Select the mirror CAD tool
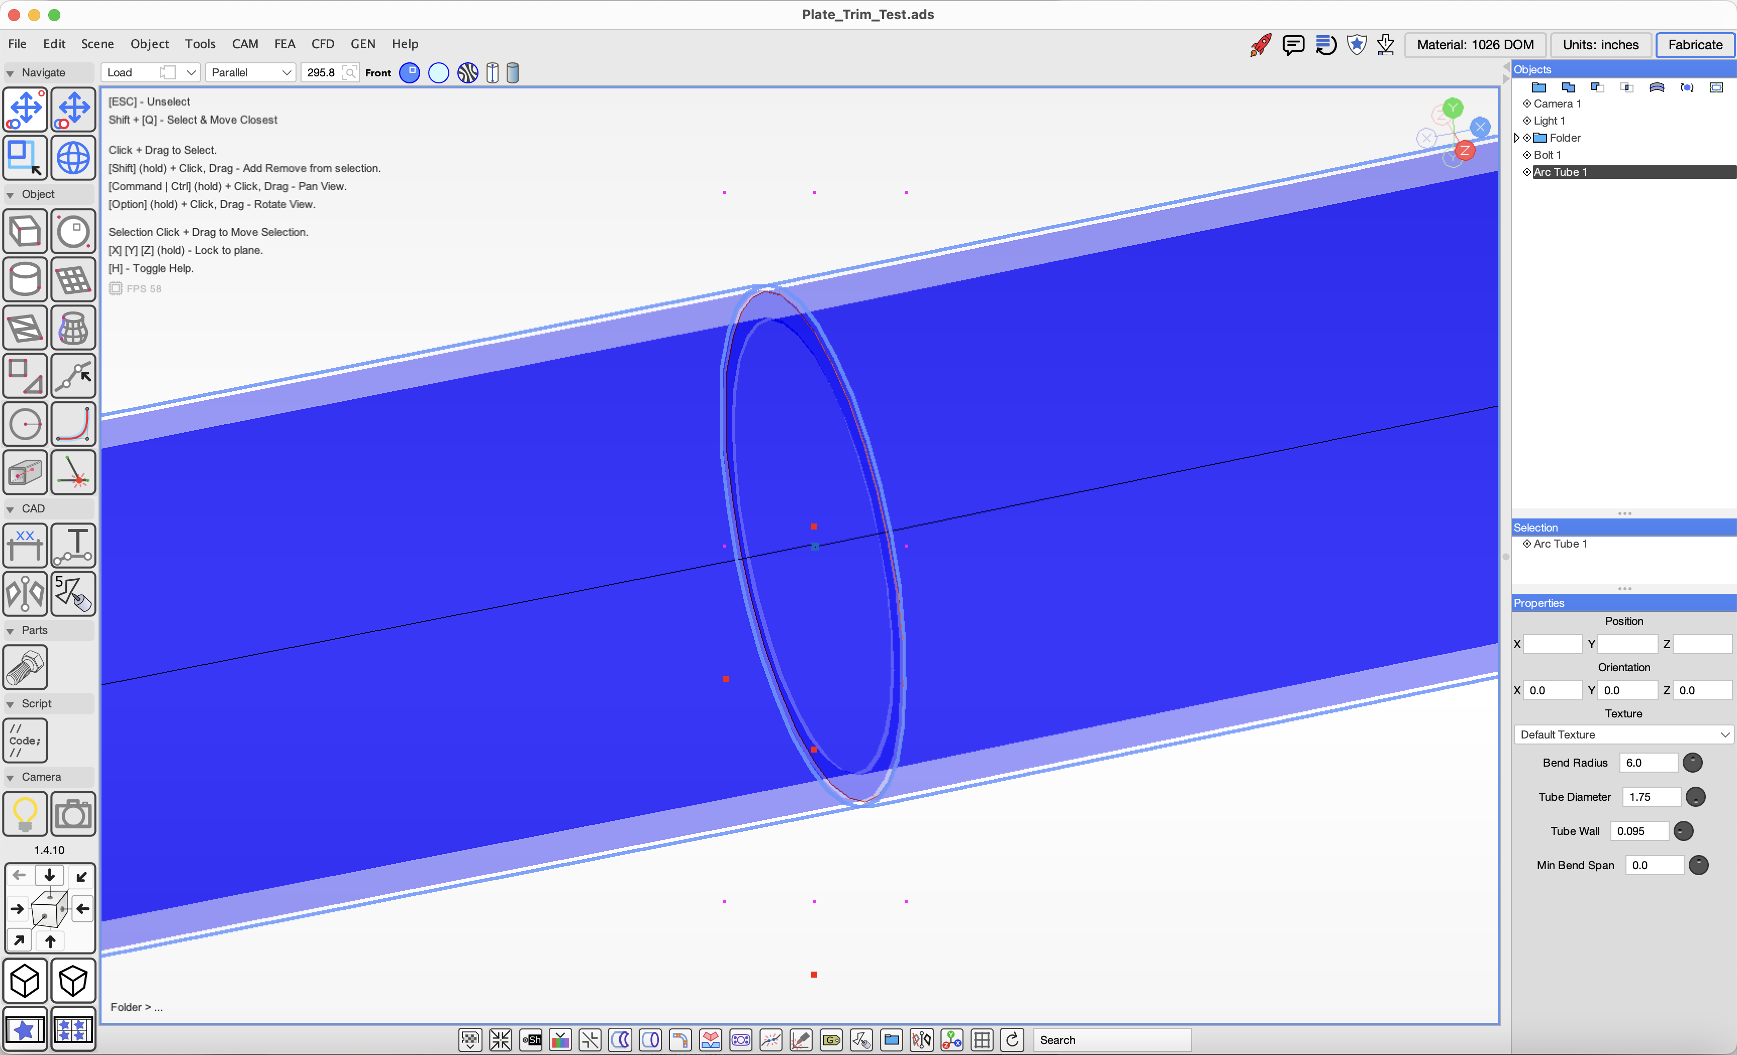 click(25, 593)
